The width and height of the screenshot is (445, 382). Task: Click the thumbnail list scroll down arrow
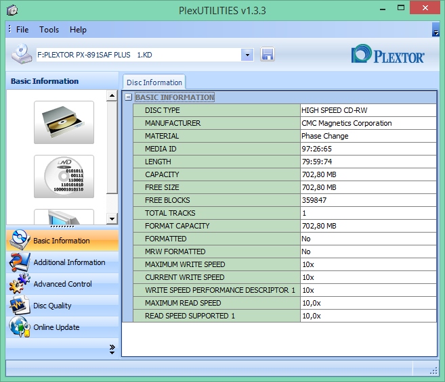click(112, 218)
